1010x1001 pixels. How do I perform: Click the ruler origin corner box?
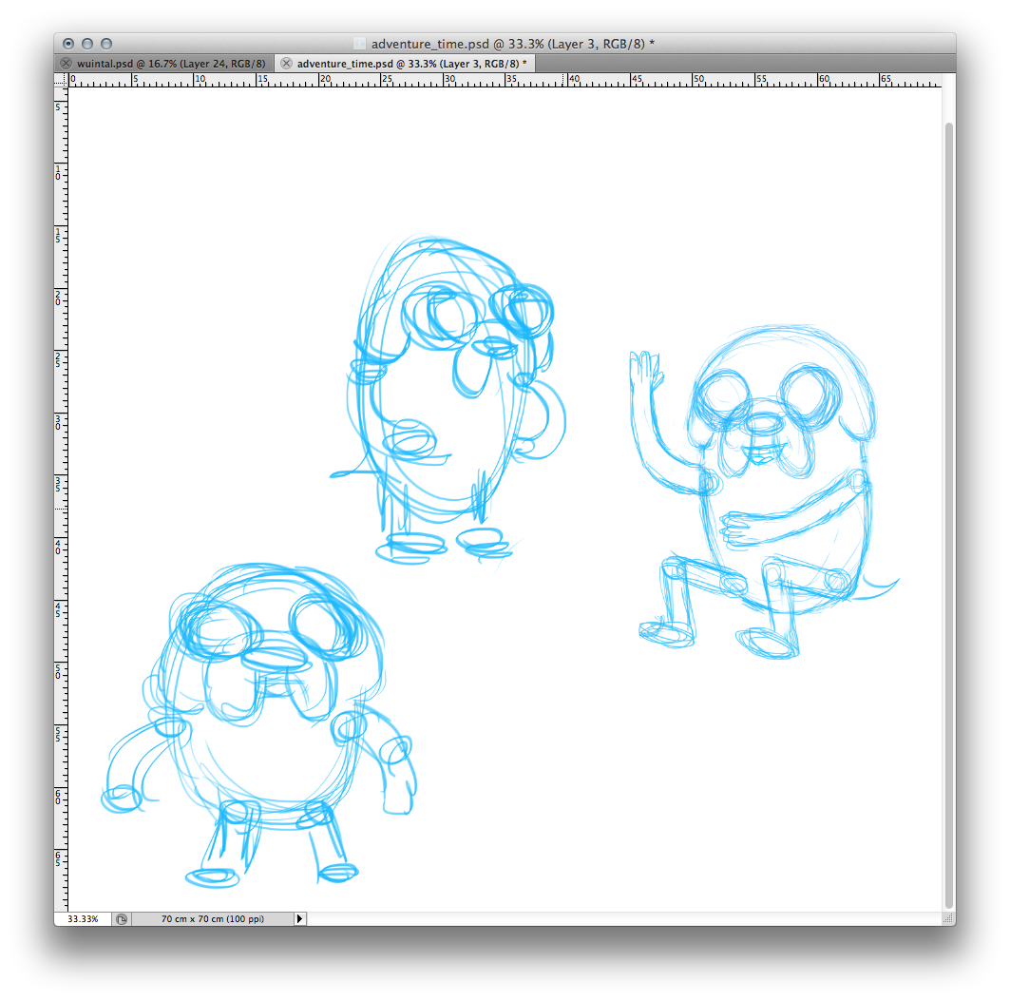(x=61, y=81)
